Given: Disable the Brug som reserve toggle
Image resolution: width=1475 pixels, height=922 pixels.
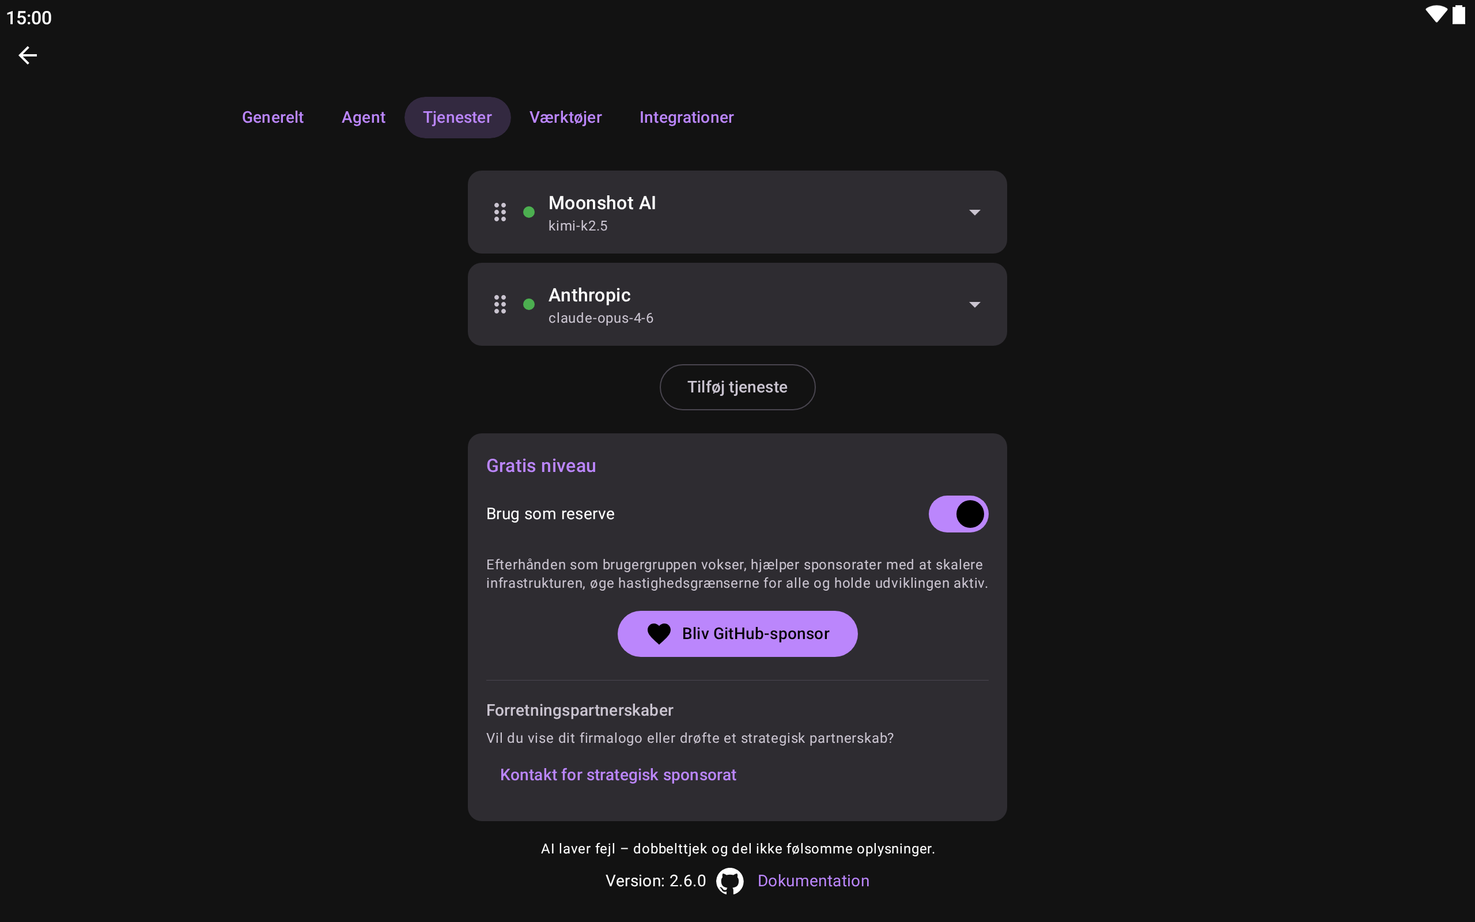Looking at the screenshot, I should tap(958, 514).
